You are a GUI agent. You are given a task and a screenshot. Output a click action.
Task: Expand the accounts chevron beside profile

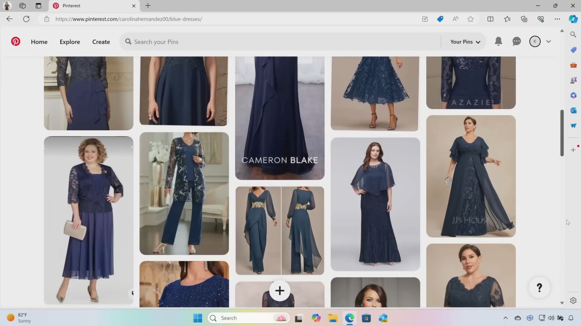click(548, 42)
